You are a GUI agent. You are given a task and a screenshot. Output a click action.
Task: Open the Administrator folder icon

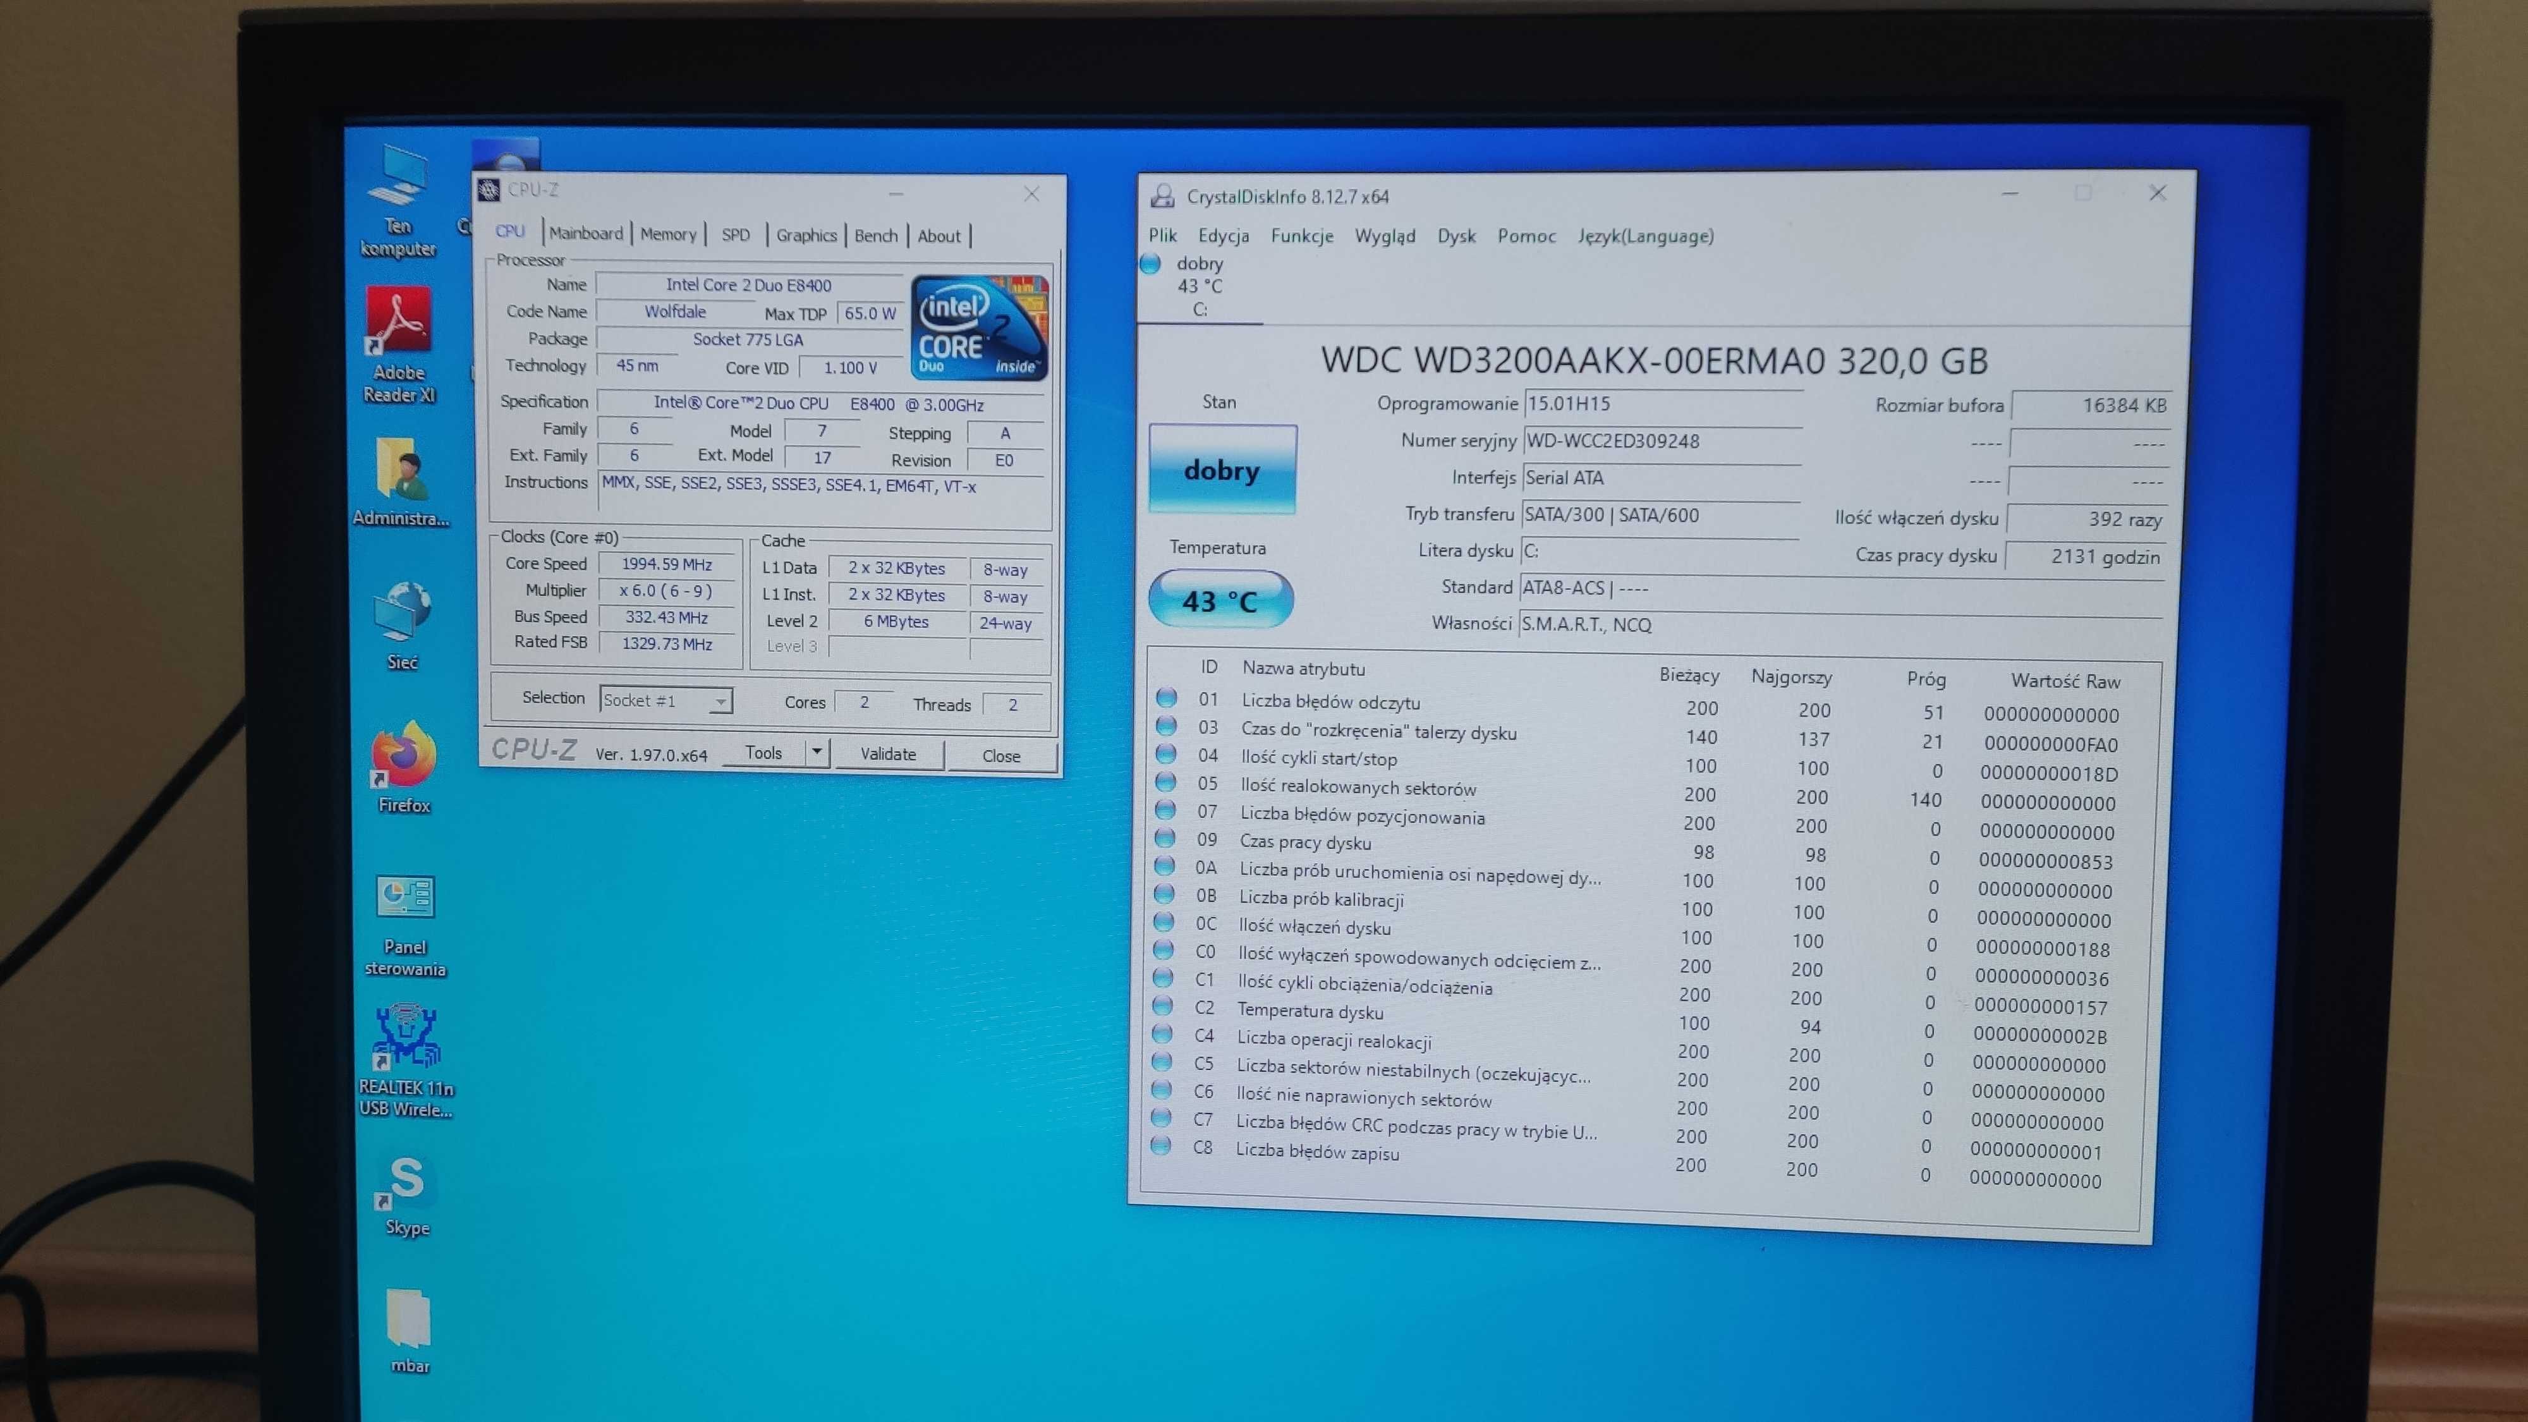pyautogui.click(x=401, y=481)
